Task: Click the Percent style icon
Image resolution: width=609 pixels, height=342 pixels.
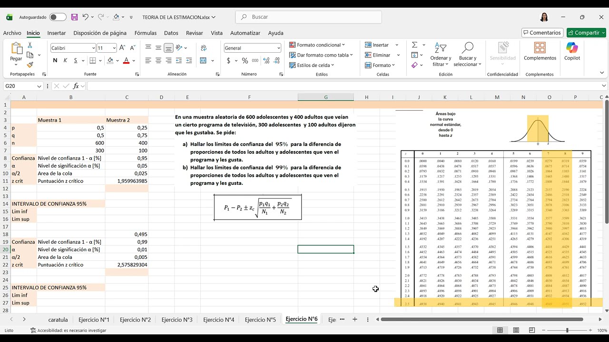Action: click(x=245, y=60)
